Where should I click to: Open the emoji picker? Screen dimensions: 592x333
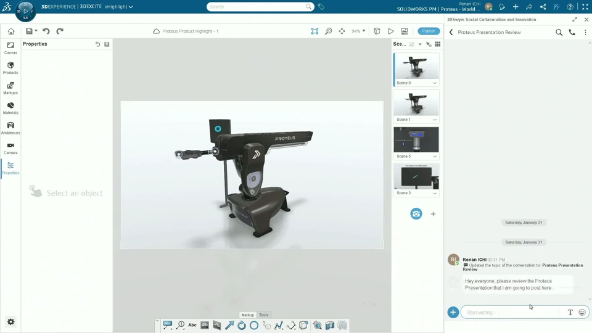point(582,312)
